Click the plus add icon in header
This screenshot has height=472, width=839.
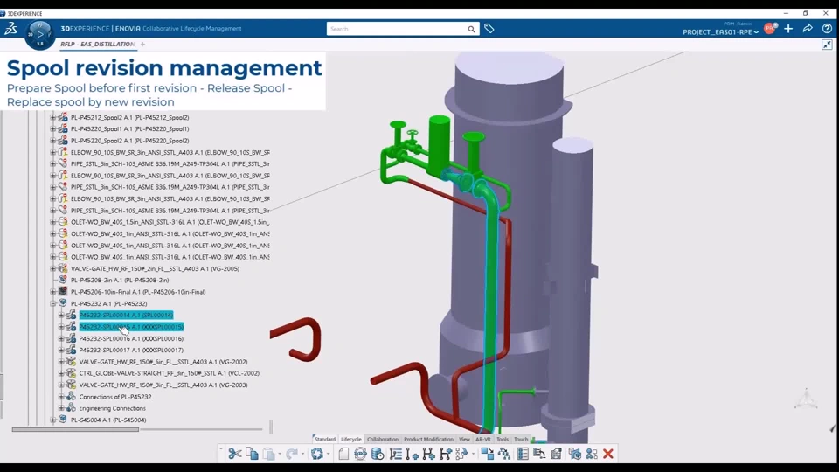coord(788,29)
